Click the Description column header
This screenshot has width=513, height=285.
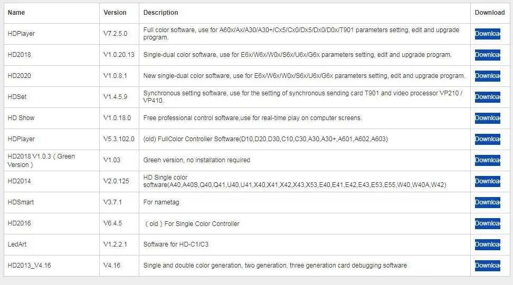(x=160, y=13)
